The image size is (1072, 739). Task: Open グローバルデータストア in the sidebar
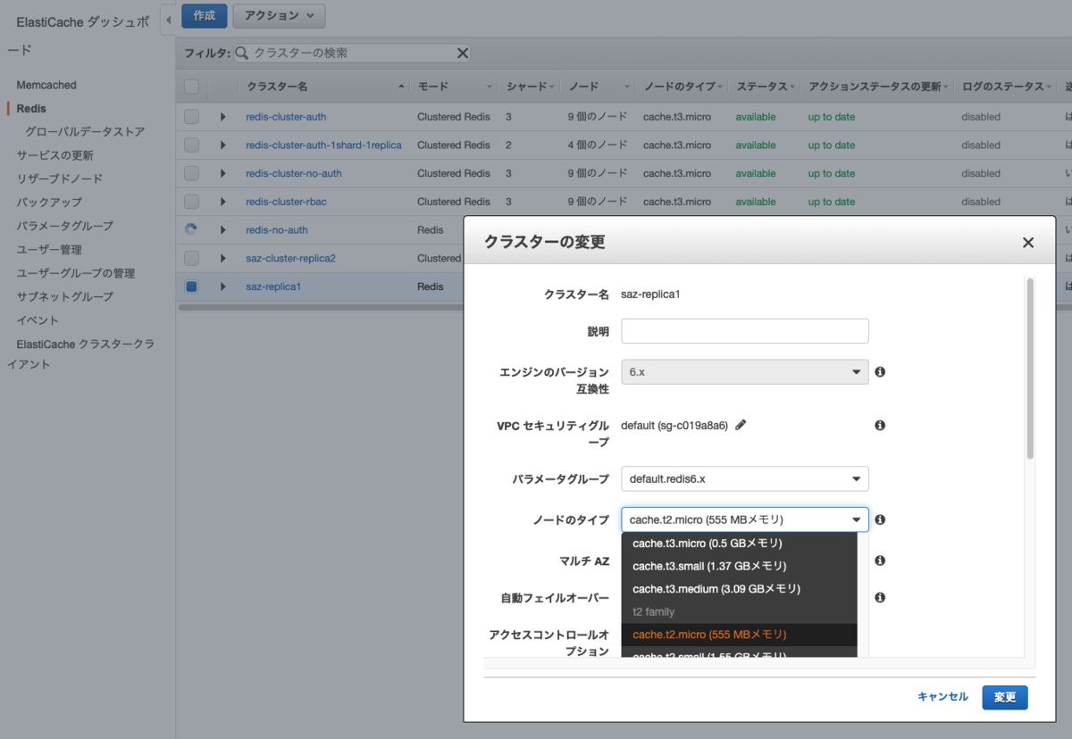coord(85,131)
